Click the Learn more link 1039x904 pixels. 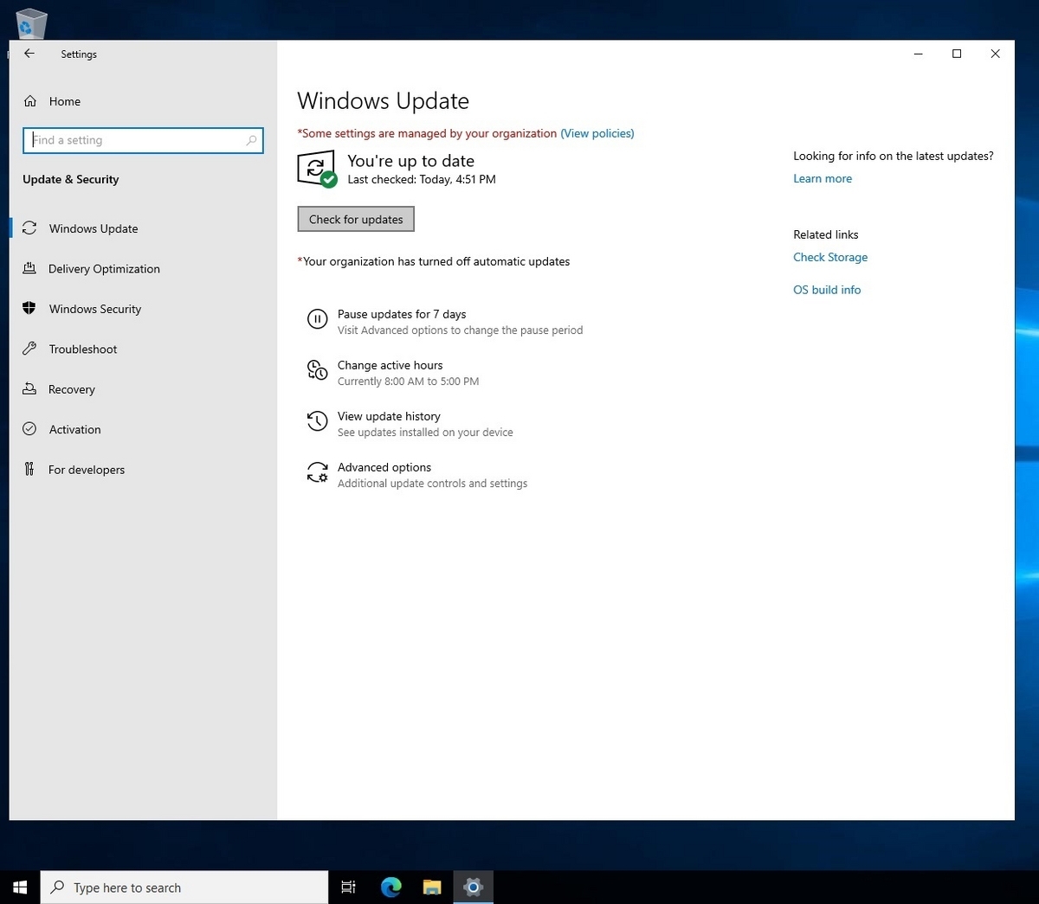[x=823, y=178]
